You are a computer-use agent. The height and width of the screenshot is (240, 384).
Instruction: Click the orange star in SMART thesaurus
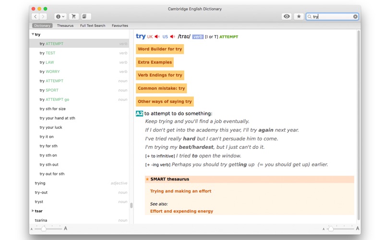coord(147,179)
